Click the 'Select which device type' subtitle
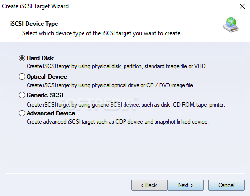Viewport: 250px width, 196px height. [x=102, y=33]
